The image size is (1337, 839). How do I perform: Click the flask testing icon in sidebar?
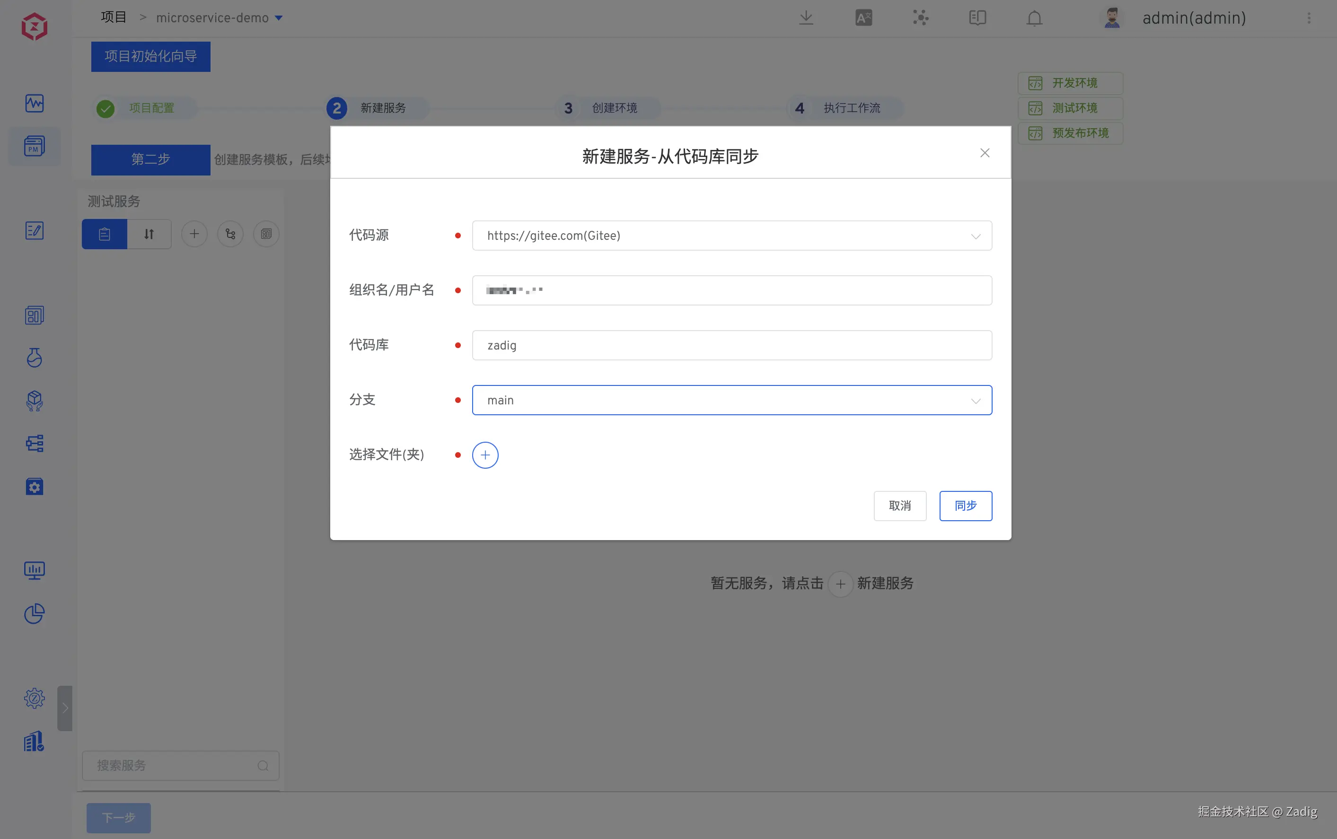(x=35, y=358)
